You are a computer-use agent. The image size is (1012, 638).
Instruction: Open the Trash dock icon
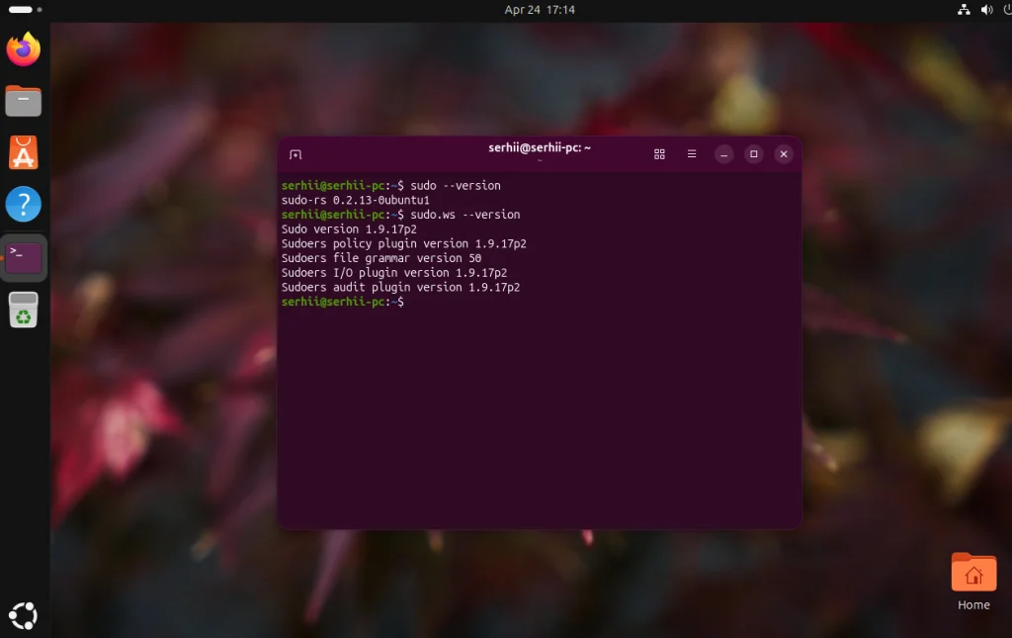click(24, 310)
